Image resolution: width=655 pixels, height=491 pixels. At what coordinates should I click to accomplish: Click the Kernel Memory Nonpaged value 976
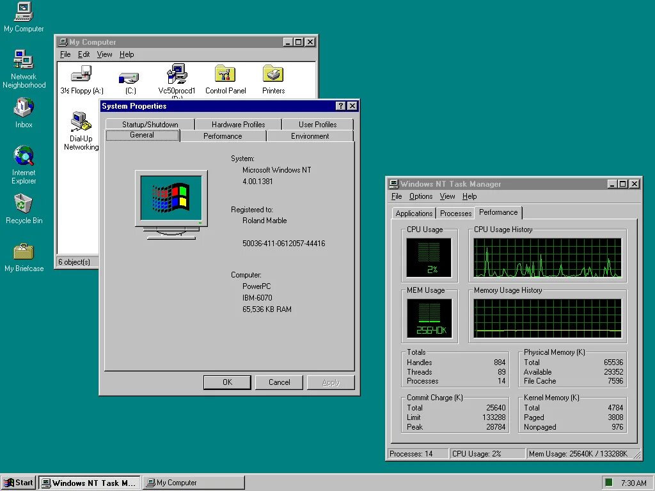tap(617, 427)
